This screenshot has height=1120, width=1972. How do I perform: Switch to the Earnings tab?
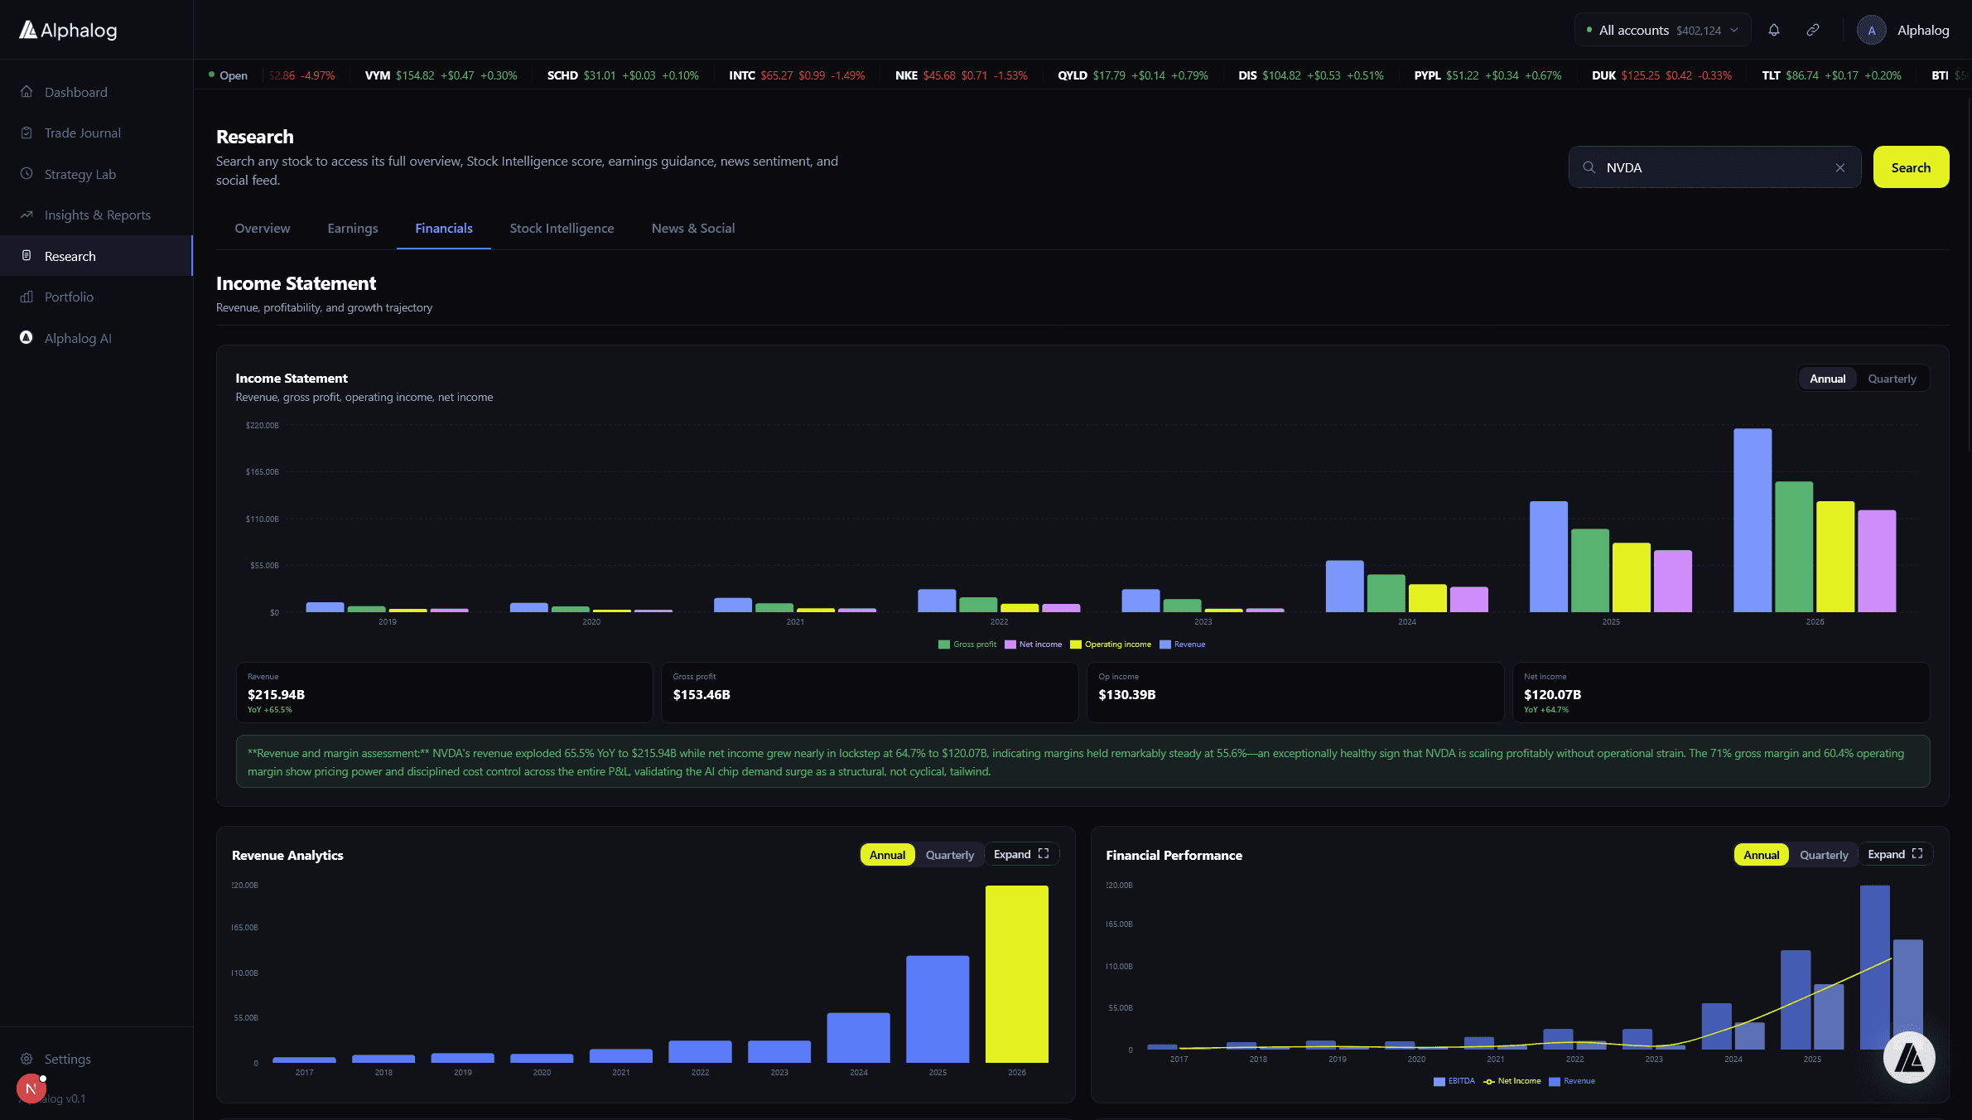coord(353,229)
